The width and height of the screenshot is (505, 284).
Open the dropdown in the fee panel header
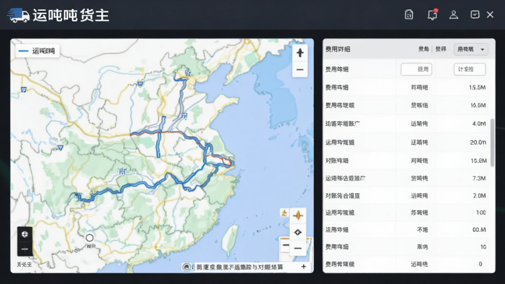coord(470,49)
